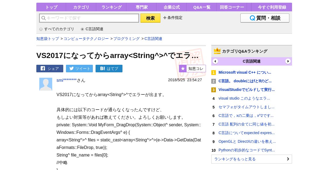This screenshot has width=323, height=170.
Task: Open rank 10 Pythonの初歩的 link
Action: pos(247,150)
